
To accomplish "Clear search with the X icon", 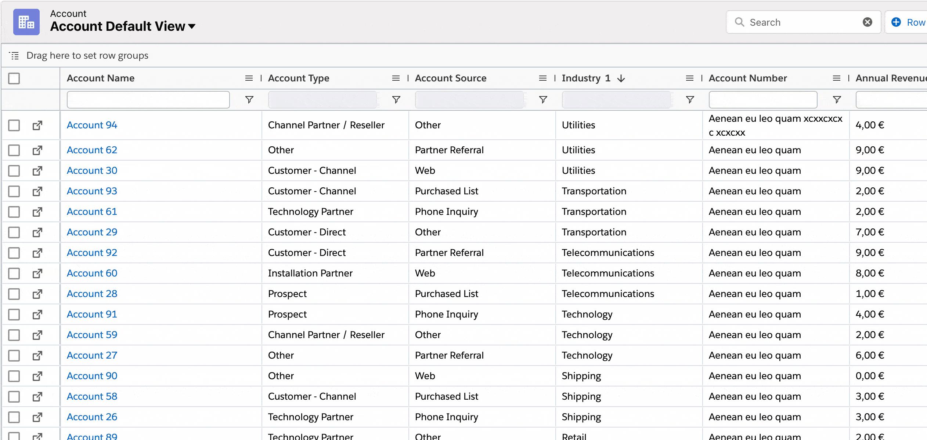I will click(867, 22).
